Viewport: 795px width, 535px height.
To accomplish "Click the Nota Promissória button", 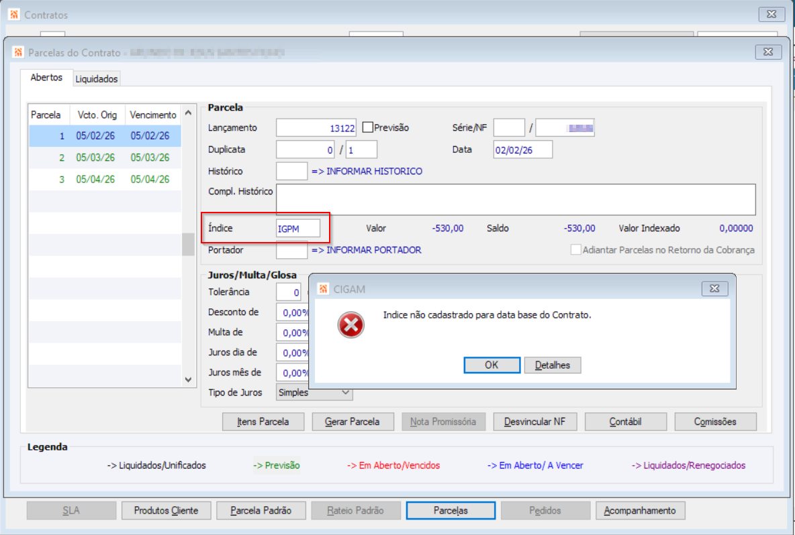I will tap(443, 422).
